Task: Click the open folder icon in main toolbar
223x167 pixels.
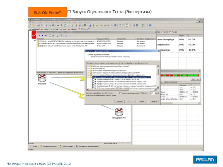Action: pos(33,25)
